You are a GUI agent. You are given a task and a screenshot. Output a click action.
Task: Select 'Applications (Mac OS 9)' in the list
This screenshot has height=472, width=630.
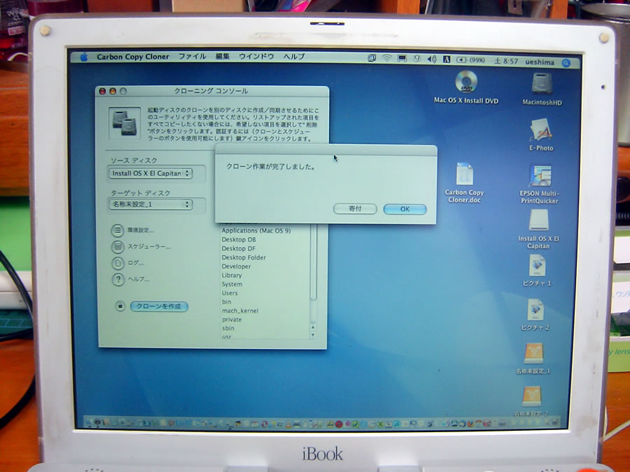pos(256,231)
